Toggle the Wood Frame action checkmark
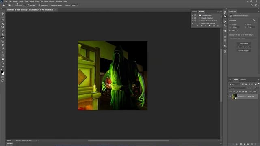260x146 pixels. [192, 24]
